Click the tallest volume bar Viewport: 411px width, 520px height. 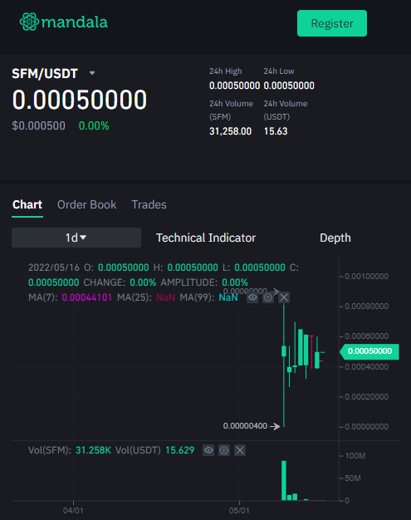284,480
